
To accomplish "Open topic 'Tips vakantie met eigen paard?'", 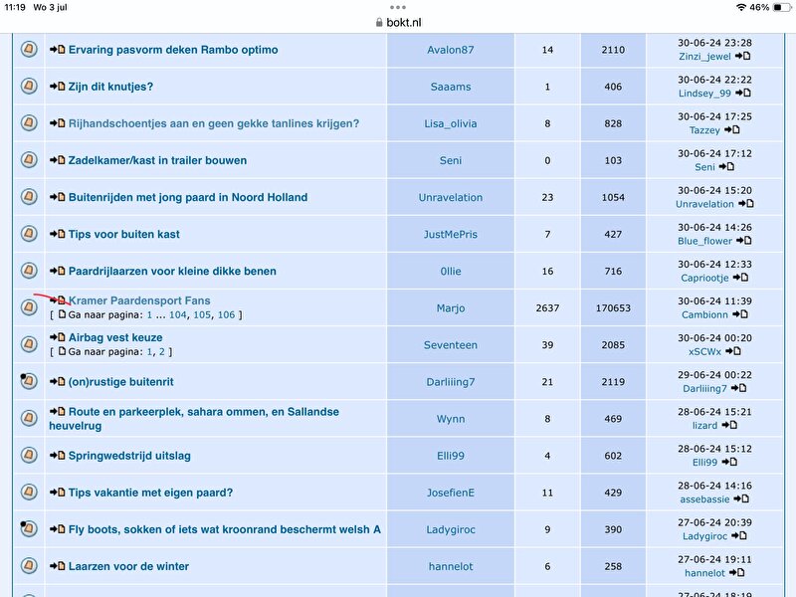I will 150,493.
